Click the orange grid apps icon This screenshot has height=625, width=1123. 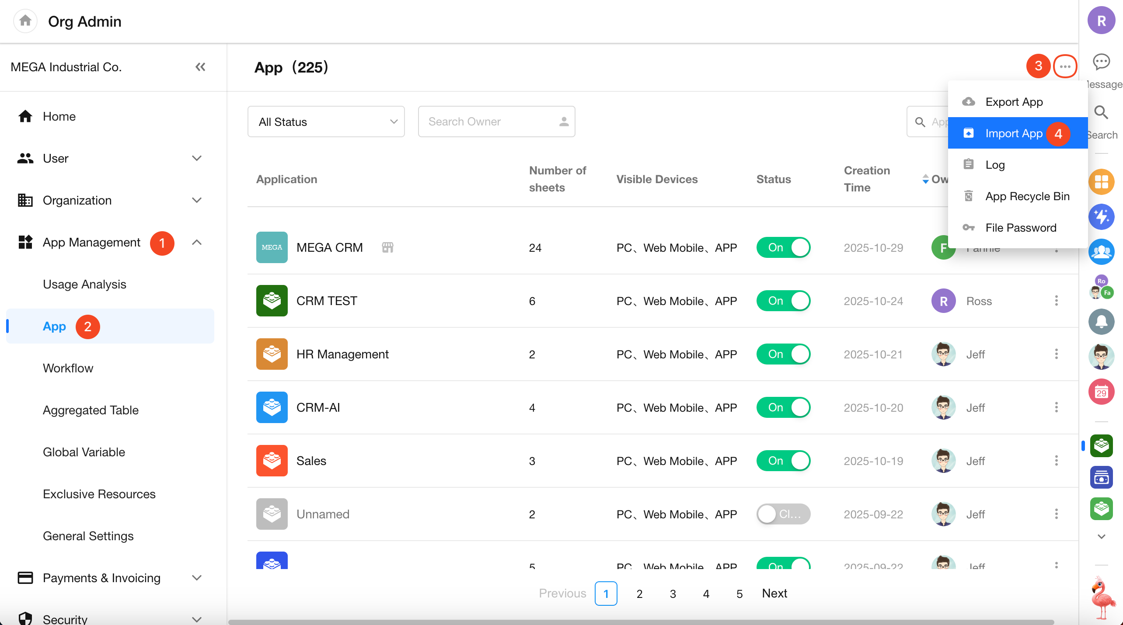tap(1101, 182)
